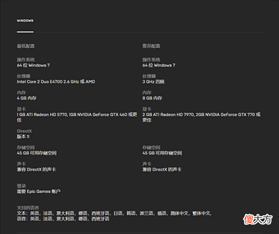This screenshot has height=234, width=279.
Task: Click the 最低配置 heading
Action: click(x=26, y=46)
